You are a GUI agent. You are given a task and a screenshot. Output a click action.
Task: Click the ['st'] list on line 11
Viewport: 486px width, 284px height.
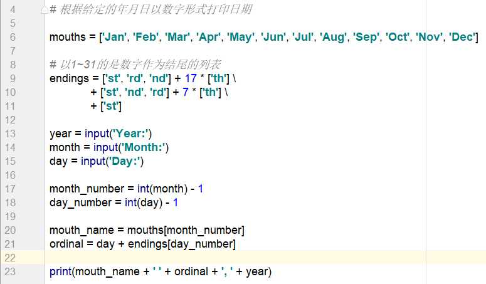110,106
